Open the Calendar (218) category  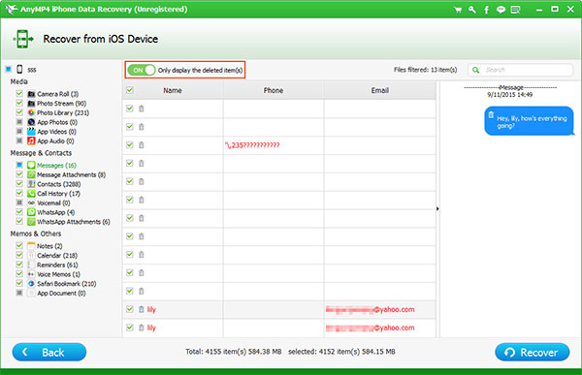coord(57,256)
